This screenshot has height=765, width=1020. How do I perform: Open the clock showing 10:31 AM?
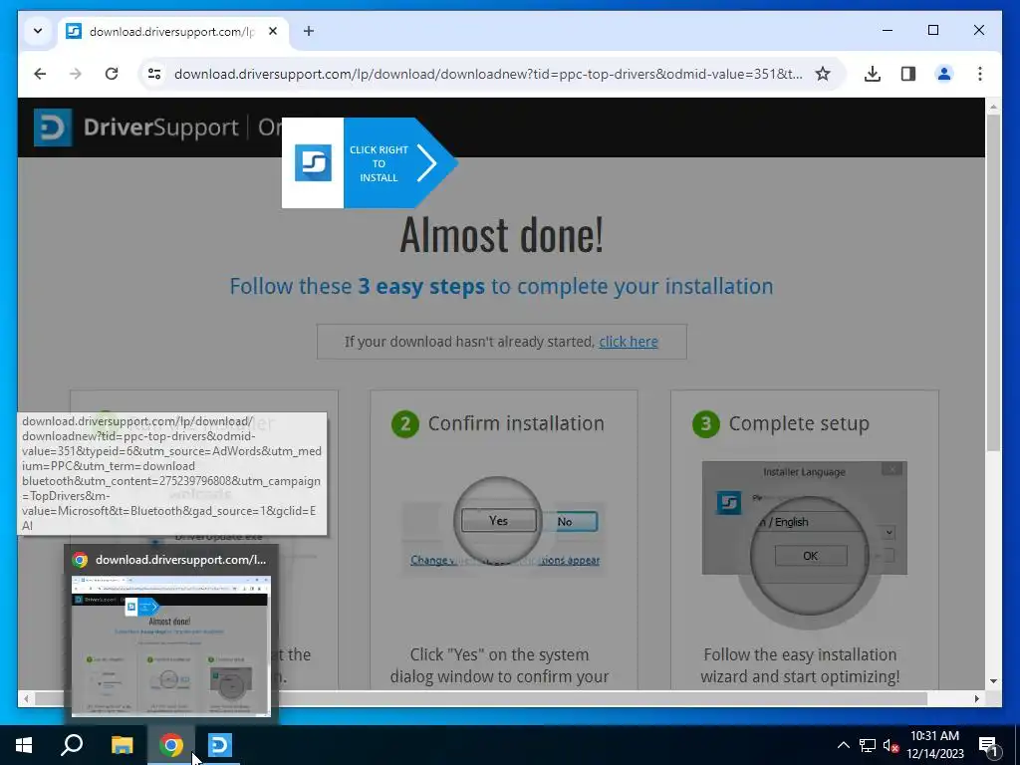[934, 745]
